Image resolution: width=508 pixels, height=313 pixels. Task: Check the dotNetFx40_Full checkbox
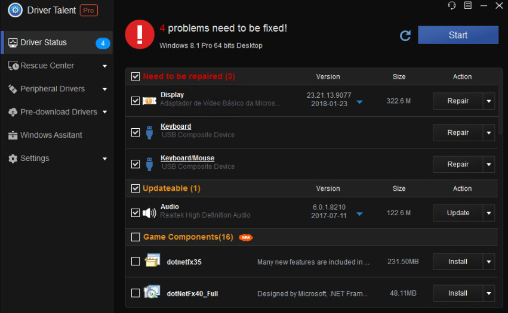click(136, 293)
